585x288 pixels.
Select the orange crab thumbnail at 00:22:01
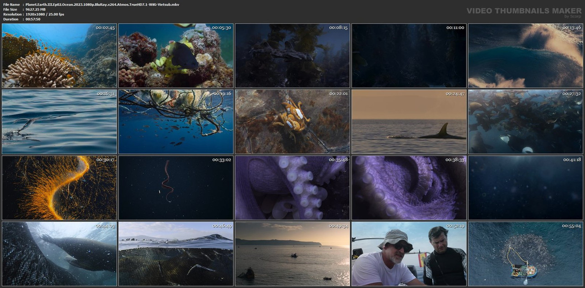click(x=292, y=122)
